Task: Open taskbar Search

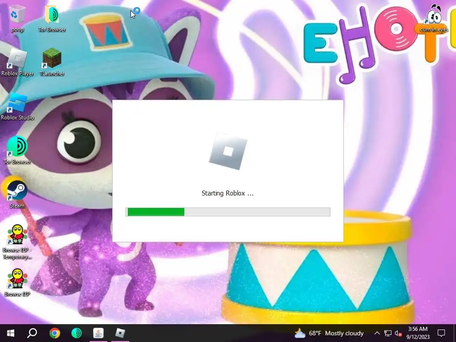Action: click(x=32, y=333)
